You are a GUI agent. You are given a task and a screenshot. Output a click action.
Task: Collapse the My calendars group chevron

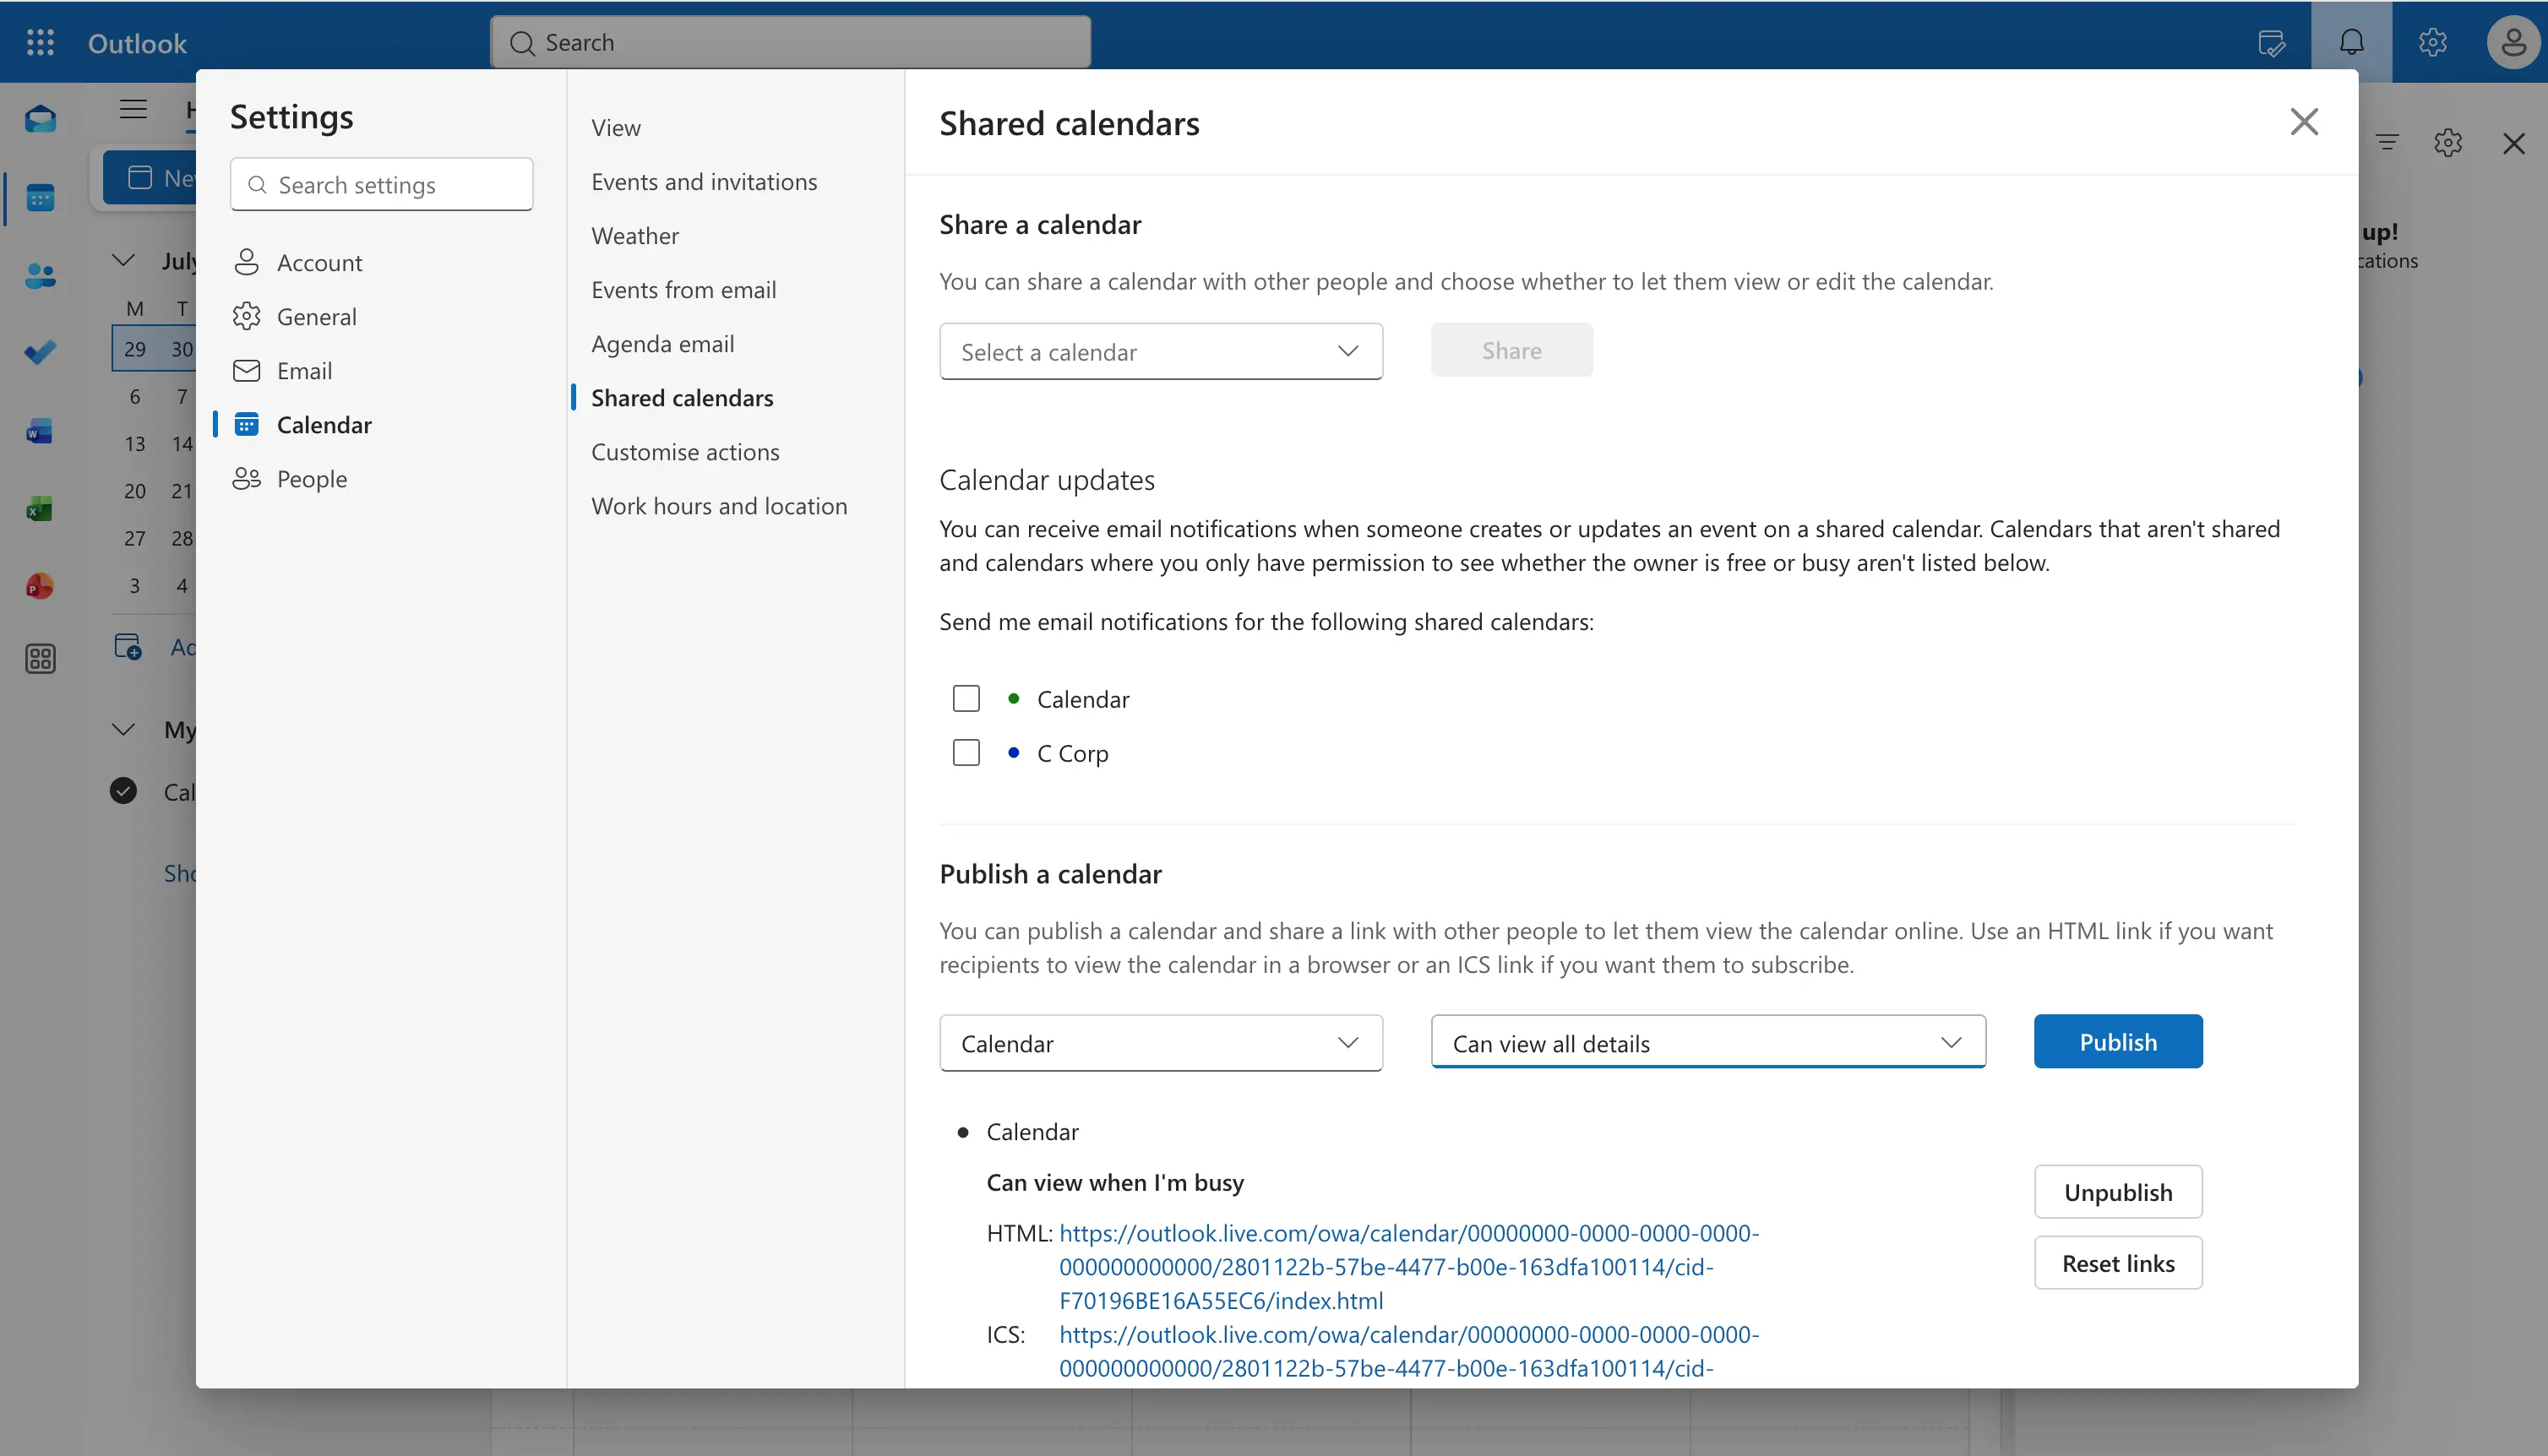coord(123,729)
